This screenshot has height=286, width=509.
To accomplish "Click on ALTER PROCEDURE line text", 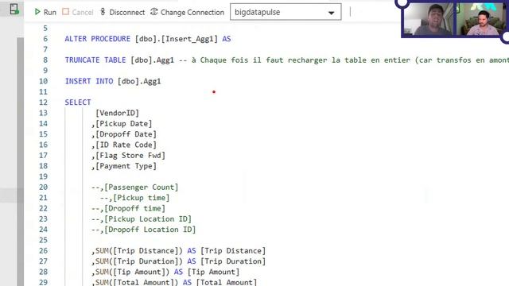I will point(148,39).
